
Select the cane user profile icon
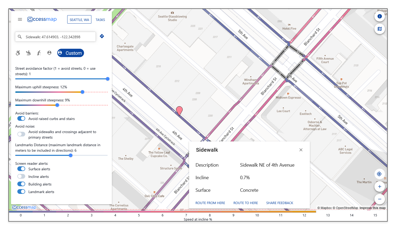coord(39,53)
